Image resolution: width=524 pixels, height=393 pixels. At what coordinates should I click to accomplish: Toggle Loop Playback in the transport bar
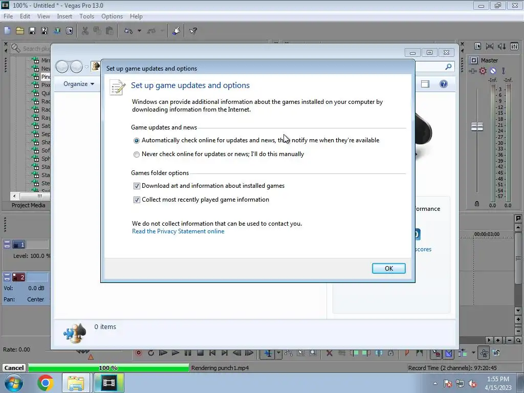151,353
